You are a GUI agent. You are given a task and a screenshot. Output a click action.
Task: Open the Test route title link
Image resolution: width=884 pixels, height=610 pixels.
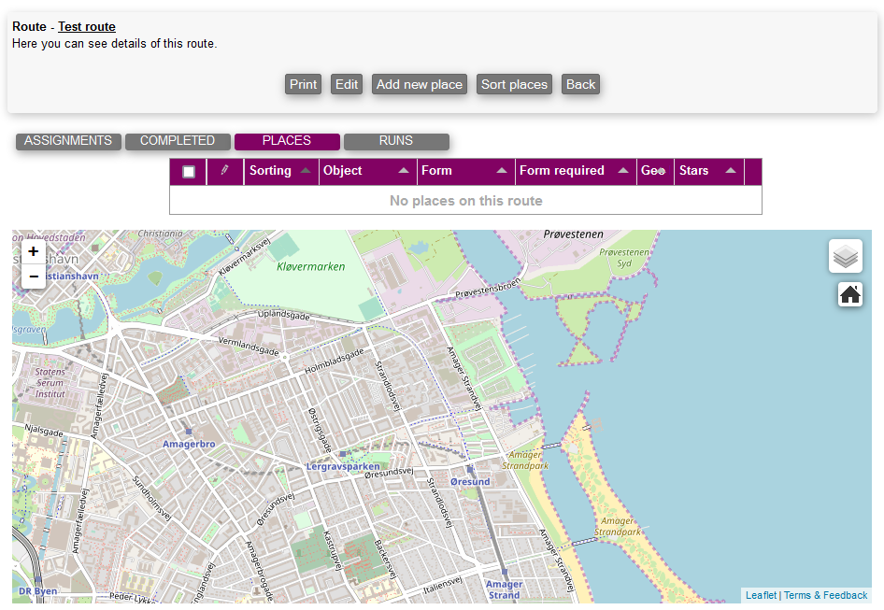[x=87, y=27]
